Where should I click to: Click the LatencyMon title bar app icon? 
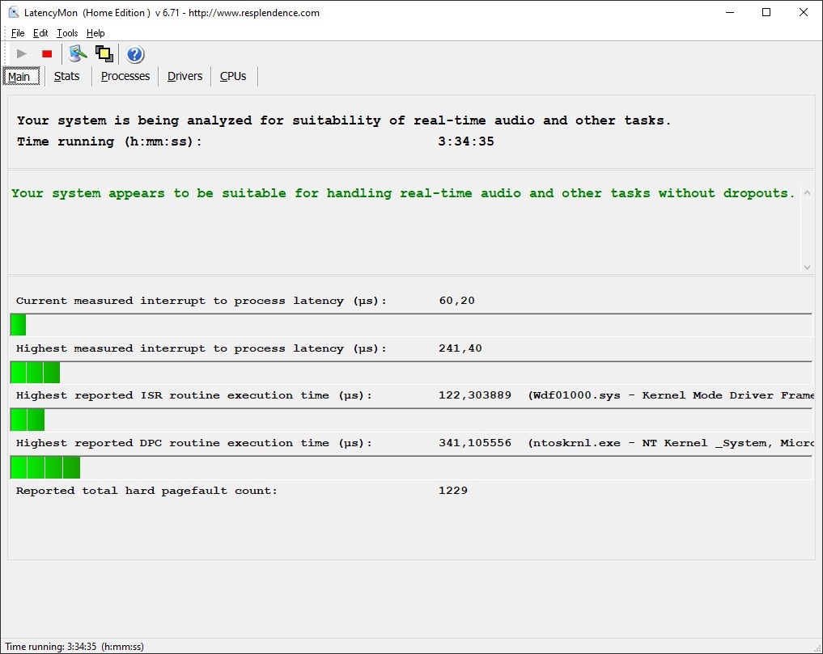point(14,13)
